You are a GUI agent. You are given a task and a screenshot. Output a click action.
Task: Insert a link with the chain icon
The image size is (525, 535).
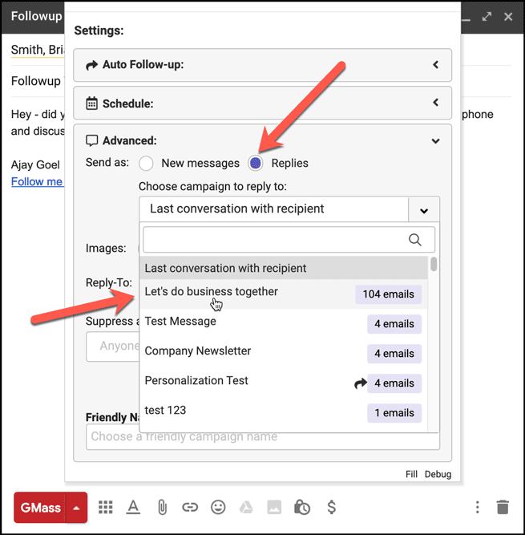[x=190, y=508]
